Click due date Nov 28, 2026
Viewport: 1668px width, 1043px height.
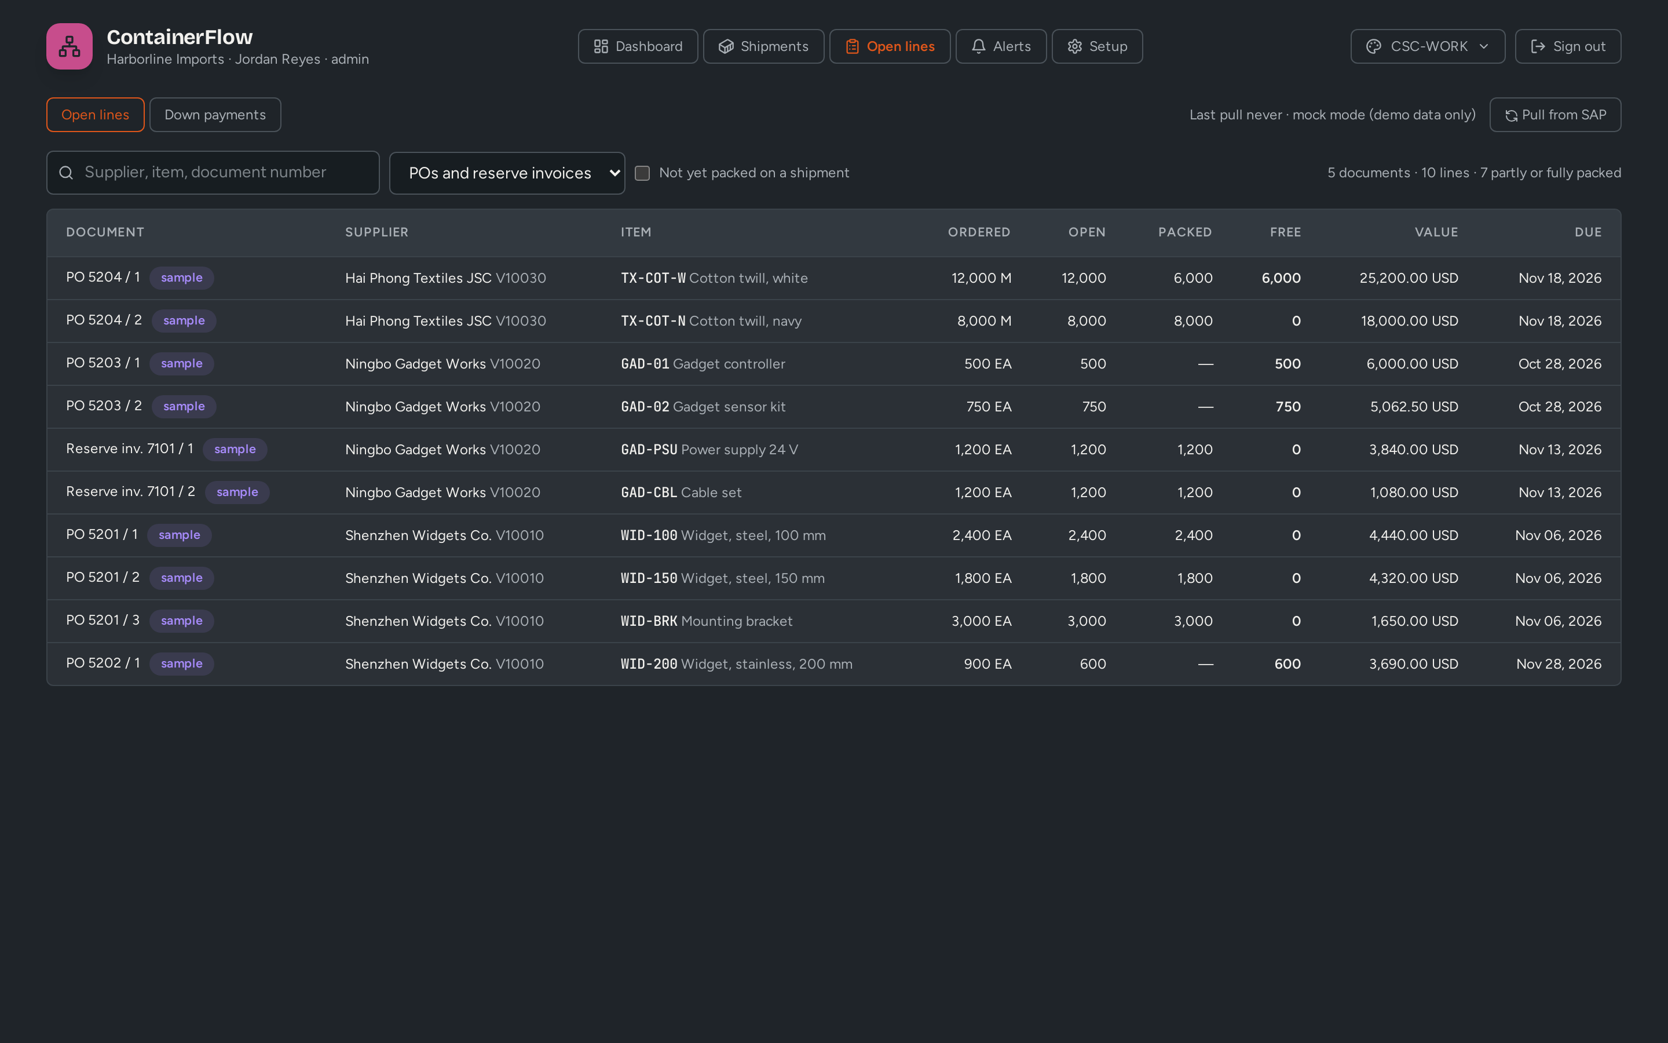[1559, 663]
